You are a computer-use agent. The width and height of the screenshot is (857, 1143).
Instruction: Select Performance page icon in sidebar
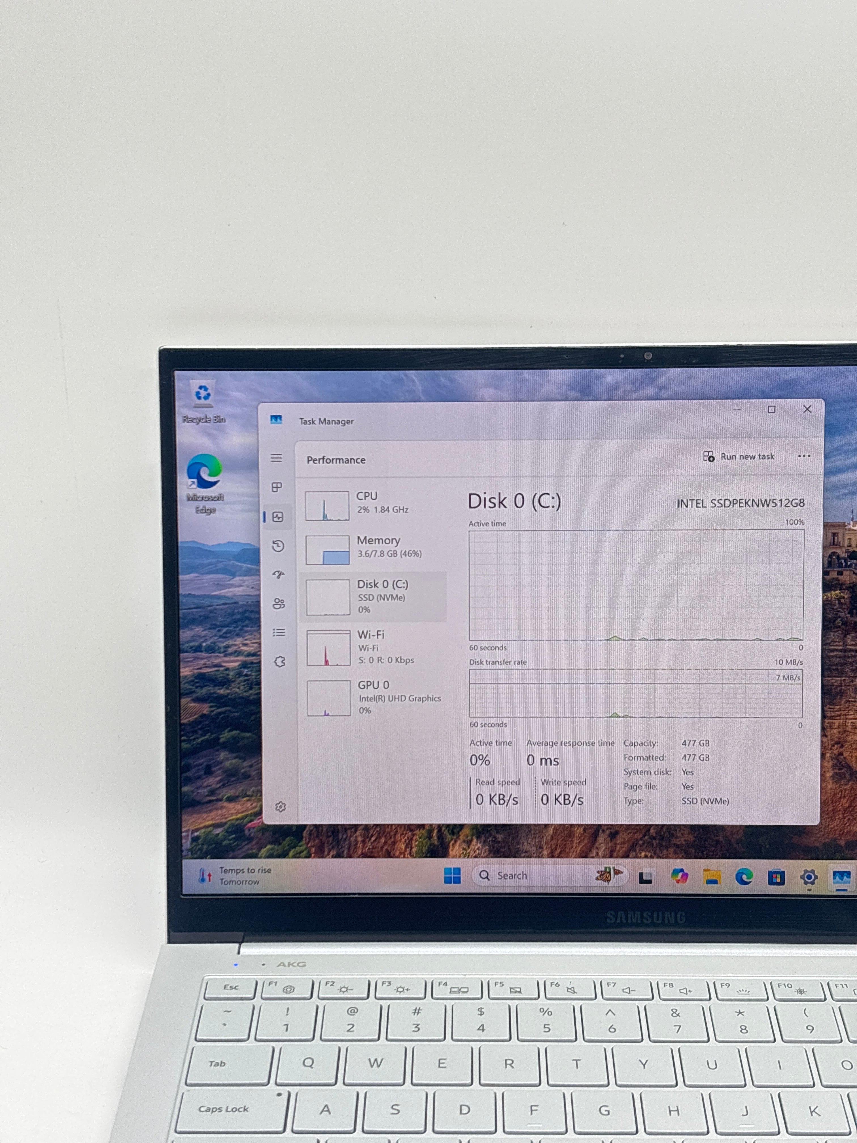278,517
